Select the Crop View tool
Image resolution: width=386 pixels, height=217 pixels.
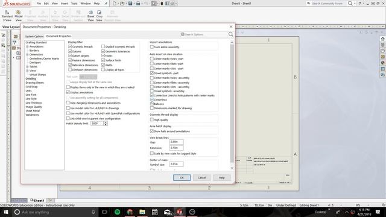pos(99,16)
